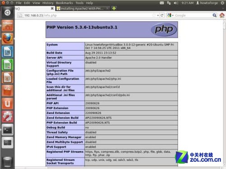This screenshot has height=169, width=226.
Task: Open System Settings wrench icon
Action: point(7,117)
